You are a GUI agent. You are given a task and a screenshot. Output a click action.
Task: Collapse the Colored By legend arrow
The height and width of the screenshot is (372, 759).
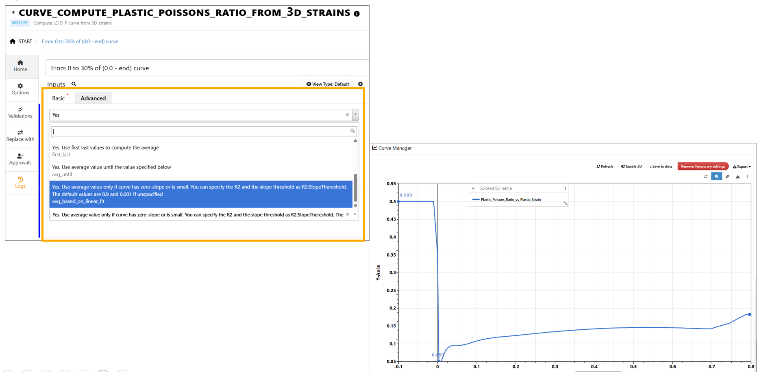pos(473,188)
